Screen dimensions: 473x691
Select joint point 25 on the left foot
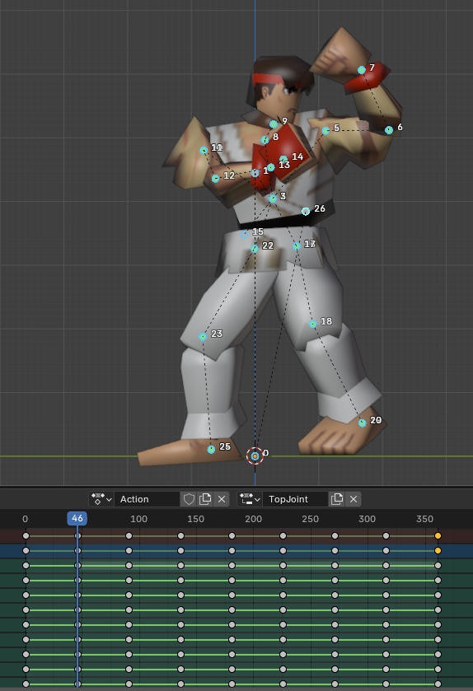tap(211, 449)
